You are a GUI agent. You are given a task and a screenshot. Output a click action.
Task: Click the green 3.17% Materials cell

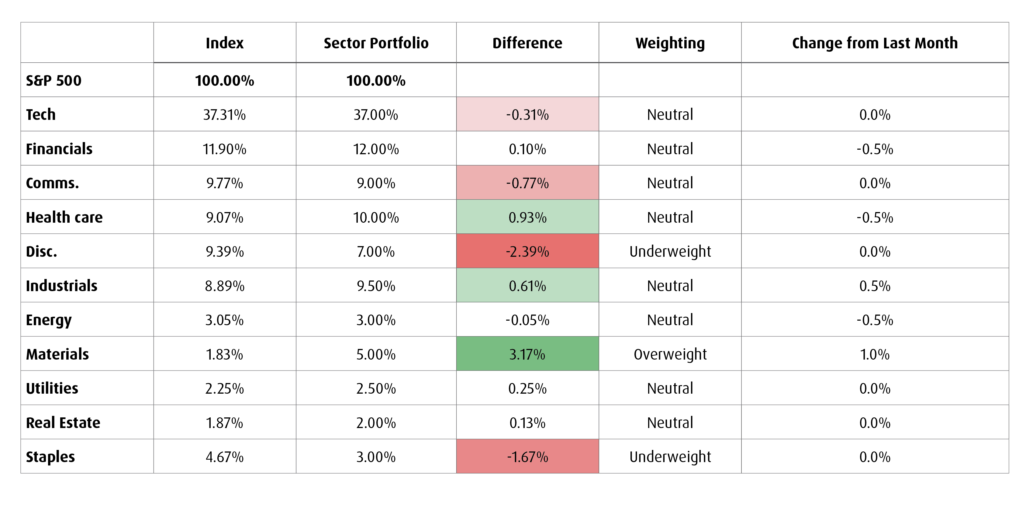pos(527,354)
